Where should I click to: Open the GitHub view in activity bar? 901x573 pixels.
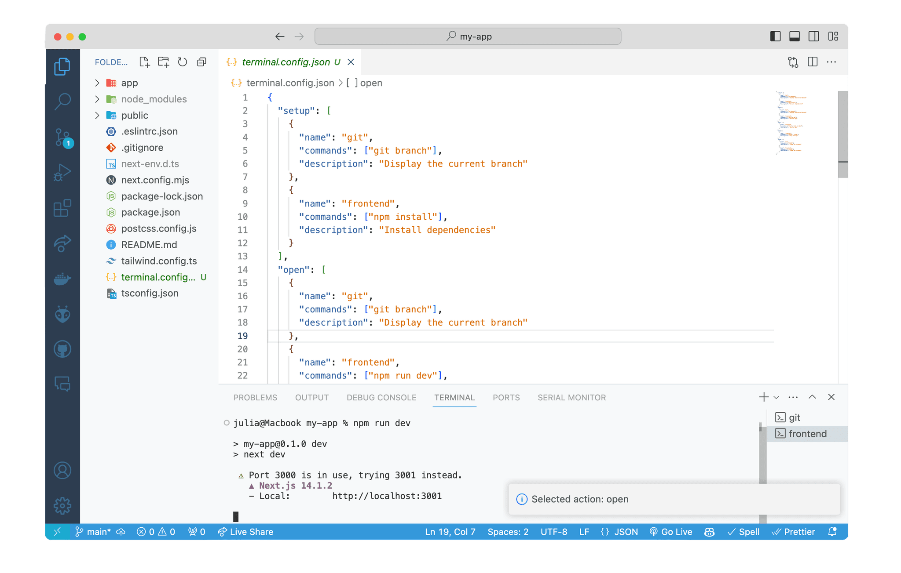point(62,349)
